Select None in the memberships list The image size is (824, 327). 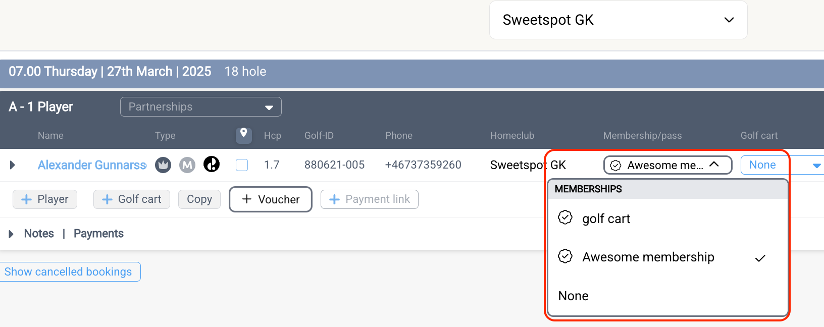pos(574,296)
